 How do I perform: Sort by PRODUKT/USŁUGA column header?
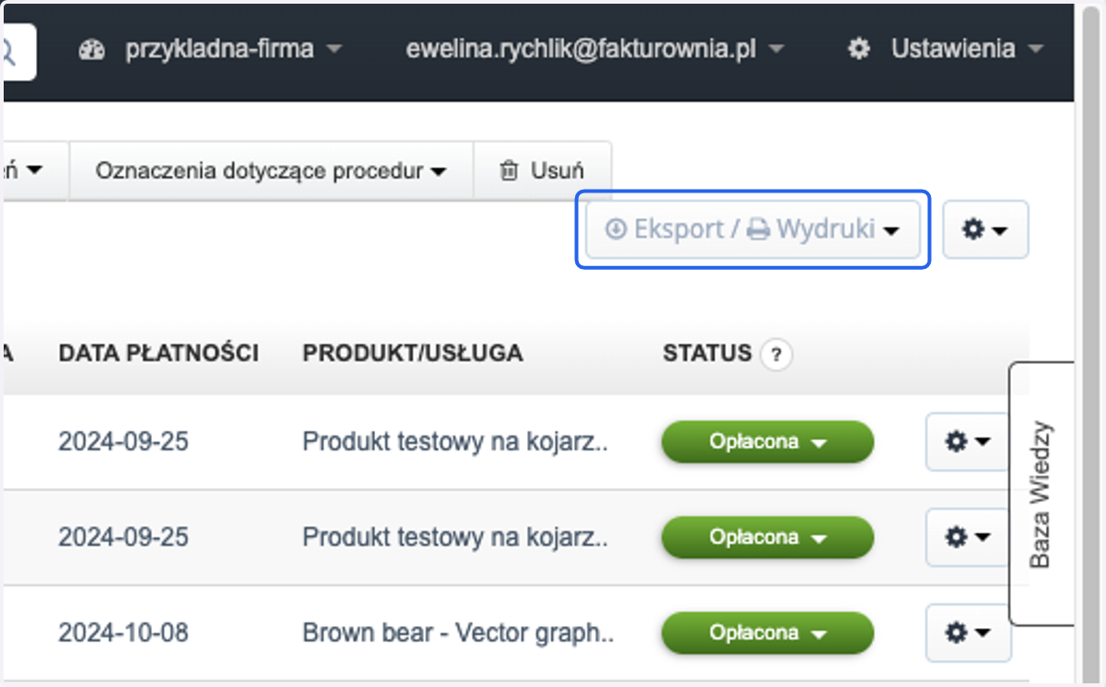pos(413,353)
